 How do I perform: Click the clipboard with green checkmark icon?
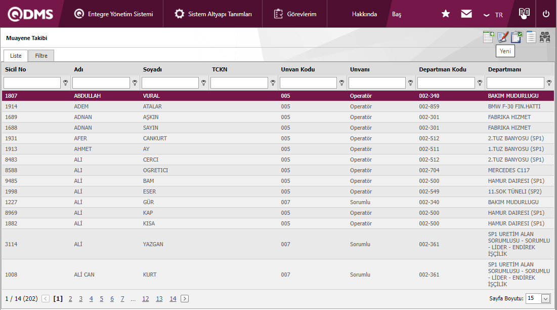(517, 37)
